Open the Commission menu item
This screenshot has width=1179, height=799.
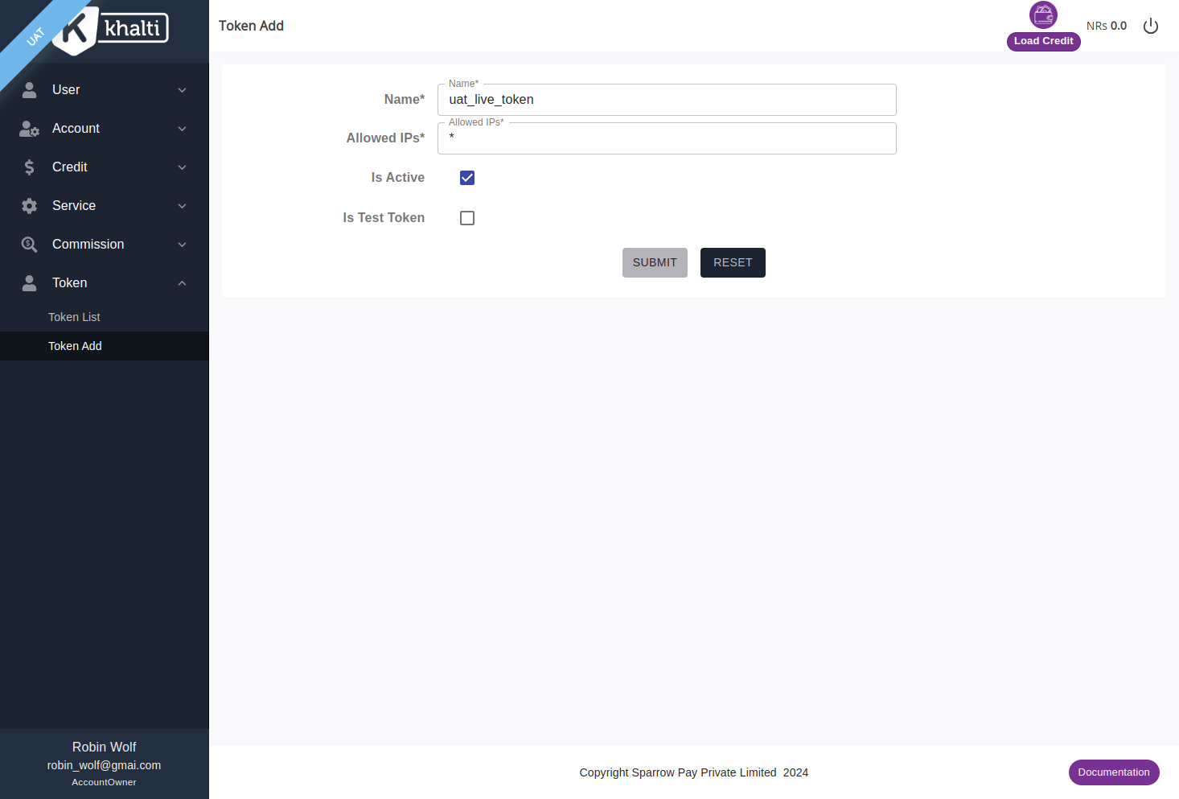(105, 245)
